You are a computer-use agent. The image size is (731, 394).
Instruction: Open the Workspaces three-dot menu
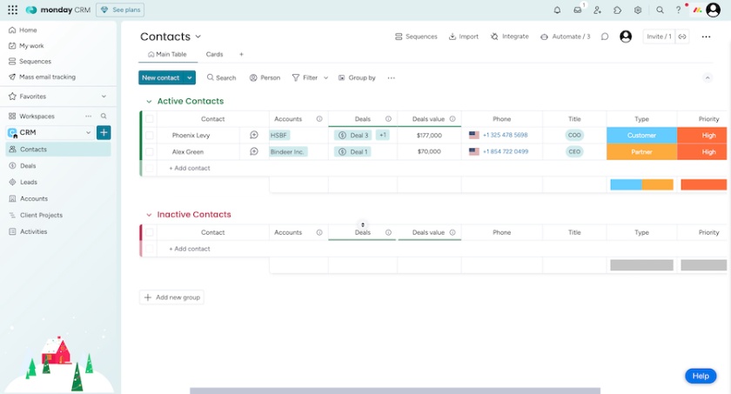click(x=88, y=116)
